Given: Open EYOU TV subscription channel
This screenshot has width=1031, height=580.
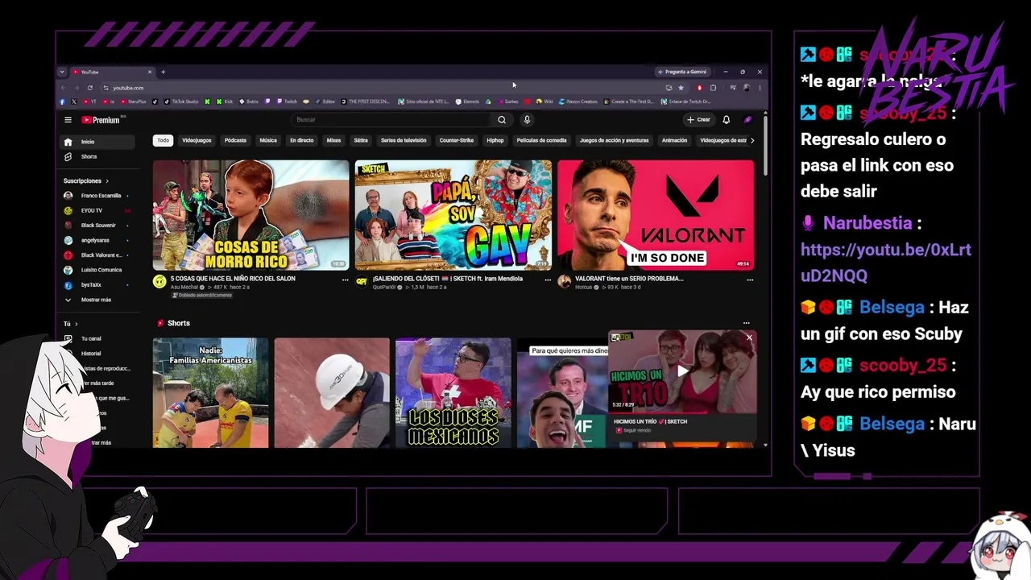Looking at the screenshot, I should tap(98, 210).
